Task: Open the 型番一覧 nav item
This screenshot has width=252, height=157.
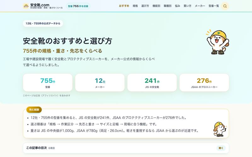Action: 214,6
